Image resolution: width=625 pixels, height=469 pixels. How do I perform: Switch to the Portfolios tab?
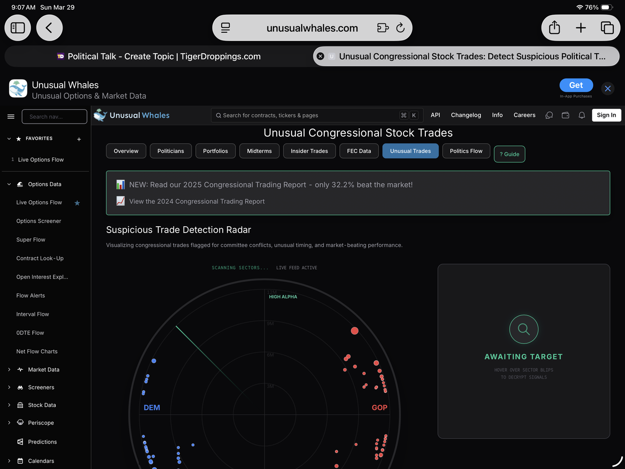(215, 151)
